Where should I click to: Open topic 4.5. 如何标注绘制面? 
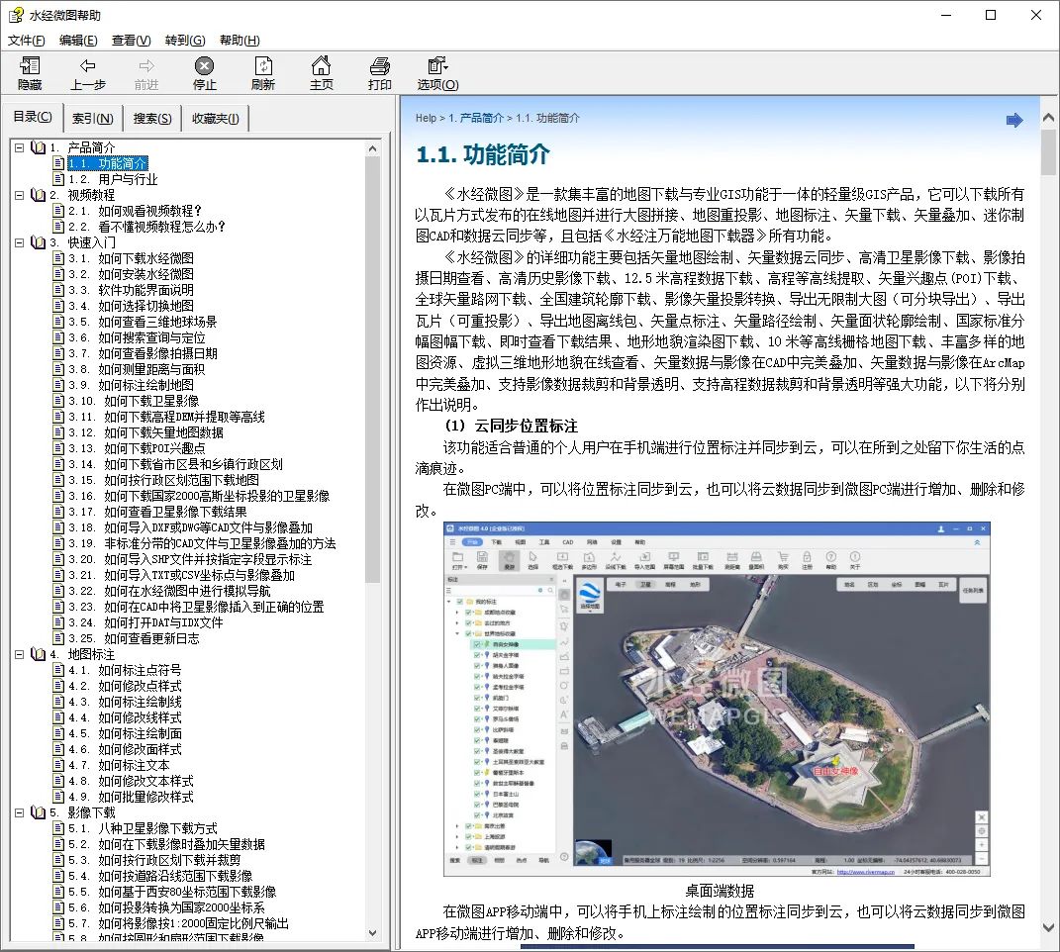(125, 733)
